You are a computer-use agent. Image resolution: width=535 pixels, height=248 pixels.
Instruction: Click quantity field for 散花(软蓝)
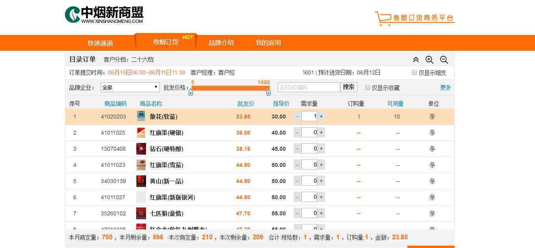coord(309,117)
